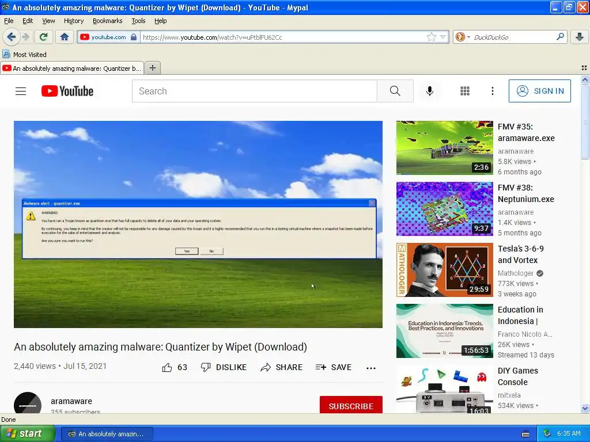
Task: Open Tesla's 3-6-9 and Vortex thumbnail
Action: (x=444, y=270)
